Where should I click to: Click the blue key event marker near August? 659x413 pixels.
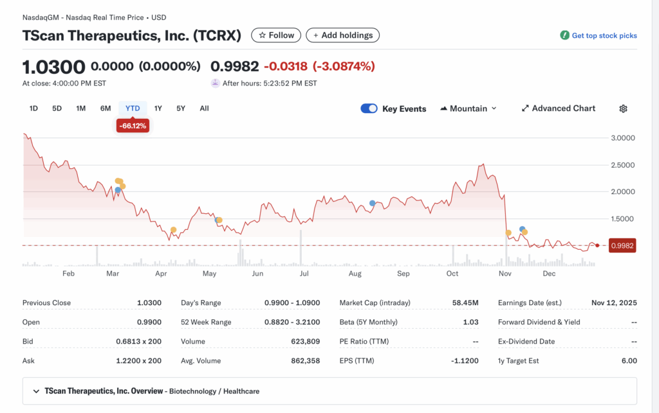pos(372,202)
